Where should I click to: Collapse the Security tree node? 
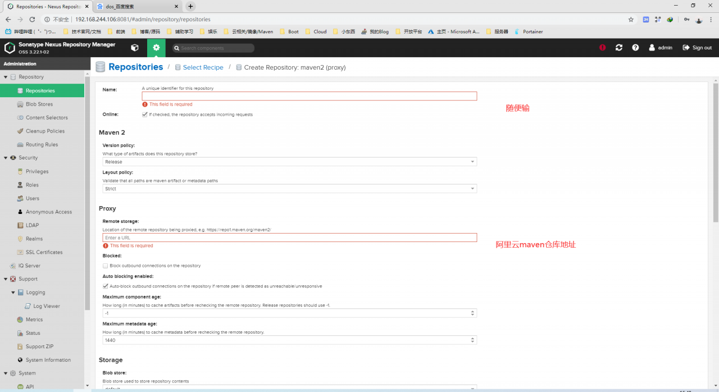(6, 158)
